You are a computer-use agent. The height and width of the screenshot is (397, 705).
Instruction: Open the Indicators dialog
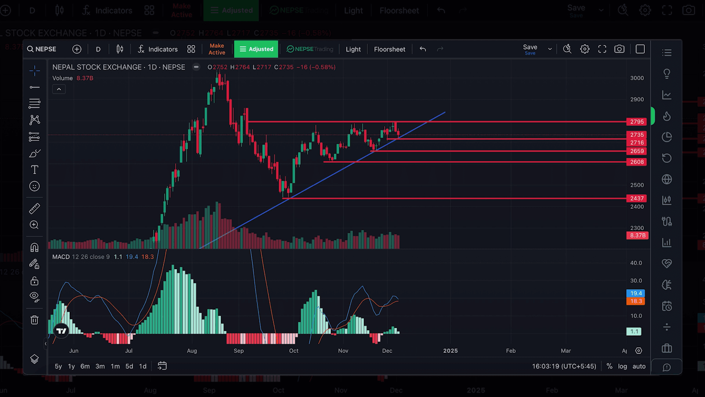[x=158, y=49]
